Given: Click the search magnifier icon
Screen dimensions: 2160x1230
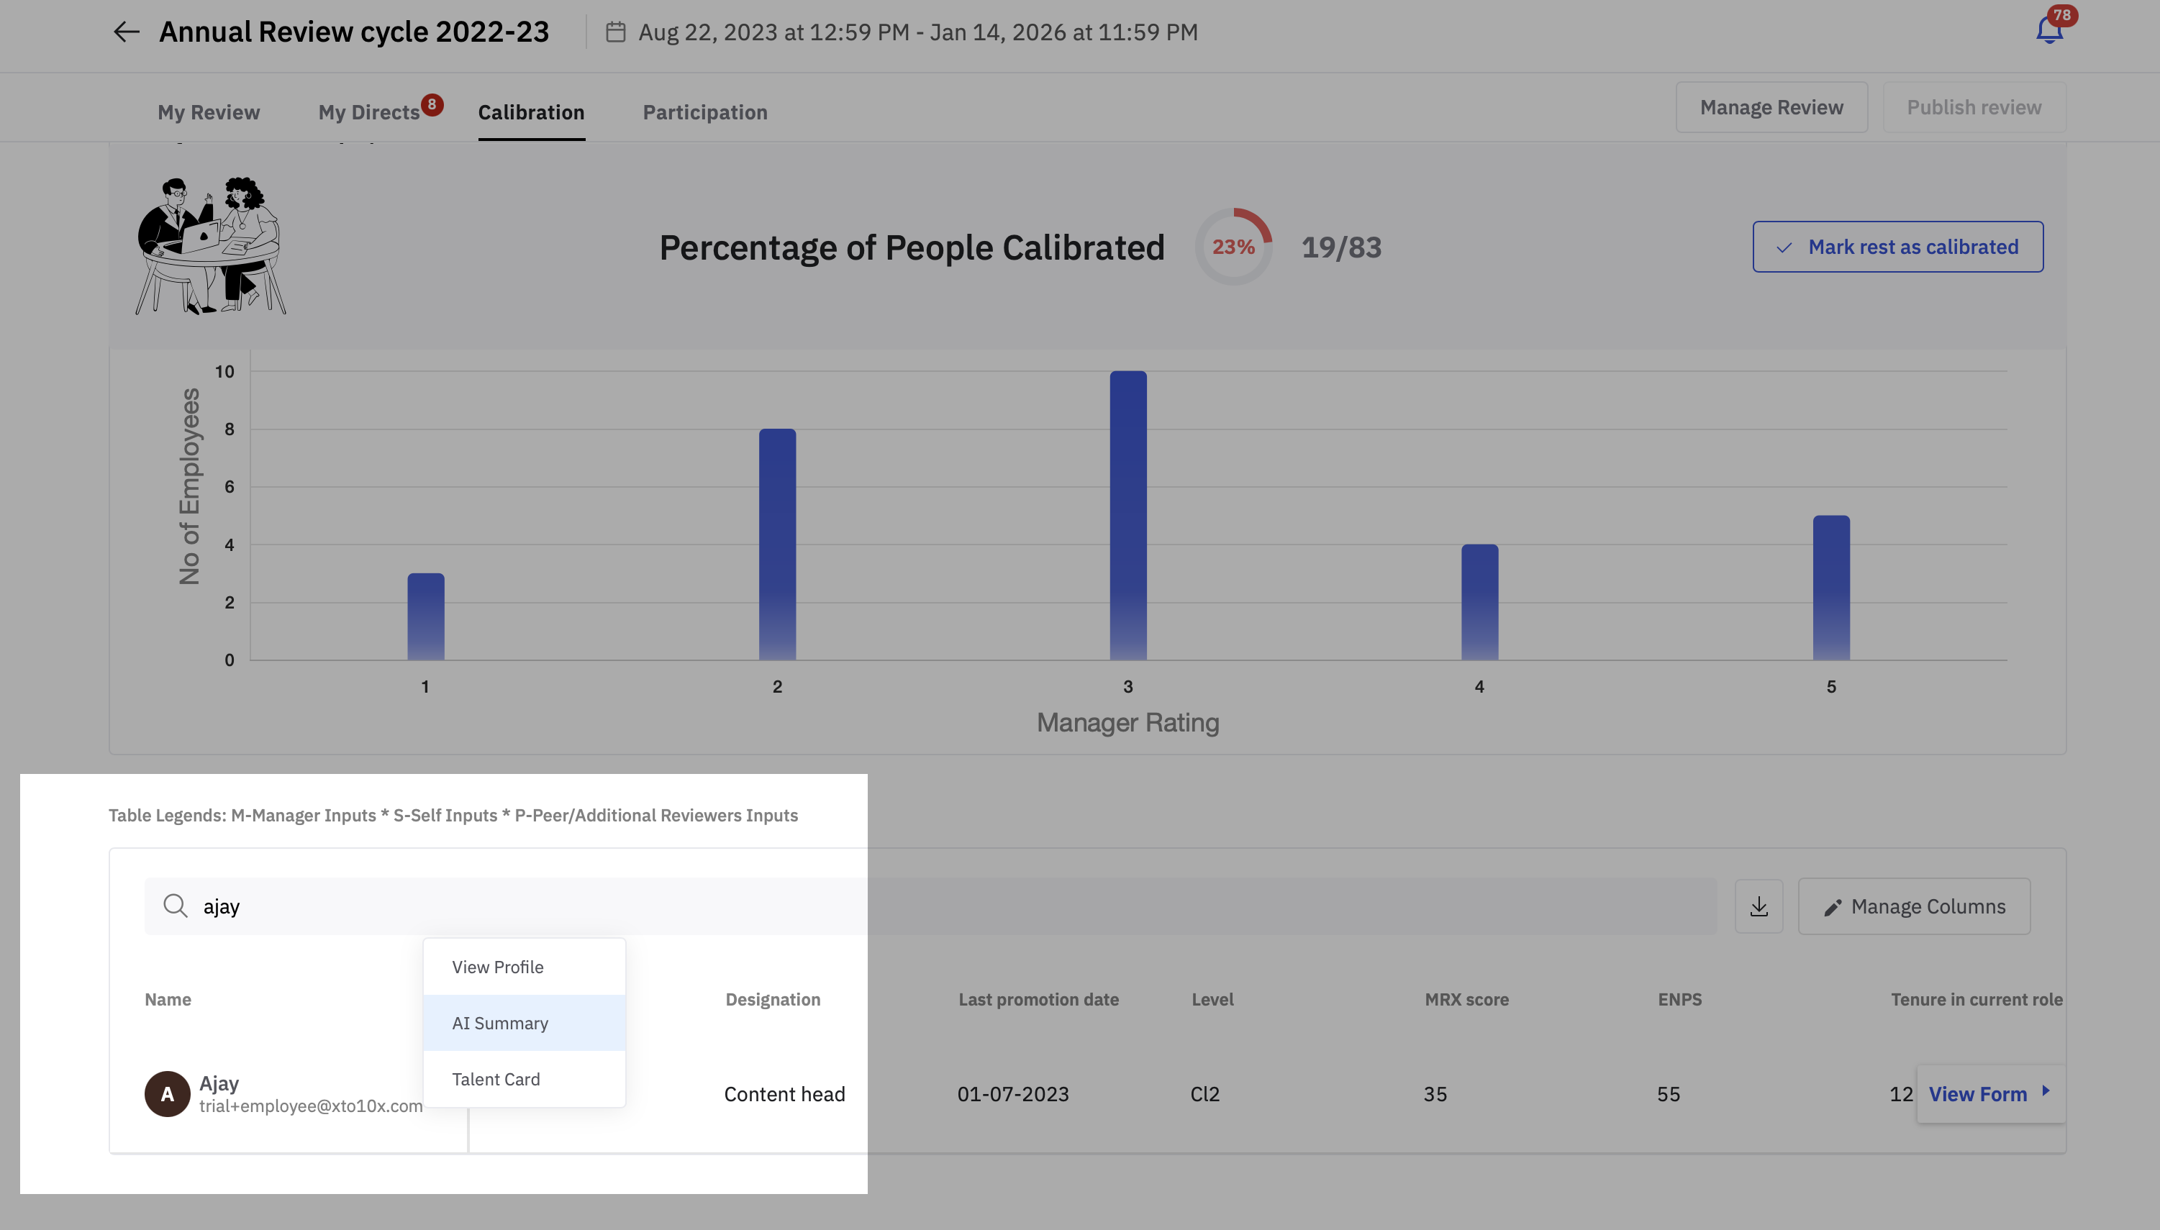Looking at the screenshot, I should tap(175, 906).
